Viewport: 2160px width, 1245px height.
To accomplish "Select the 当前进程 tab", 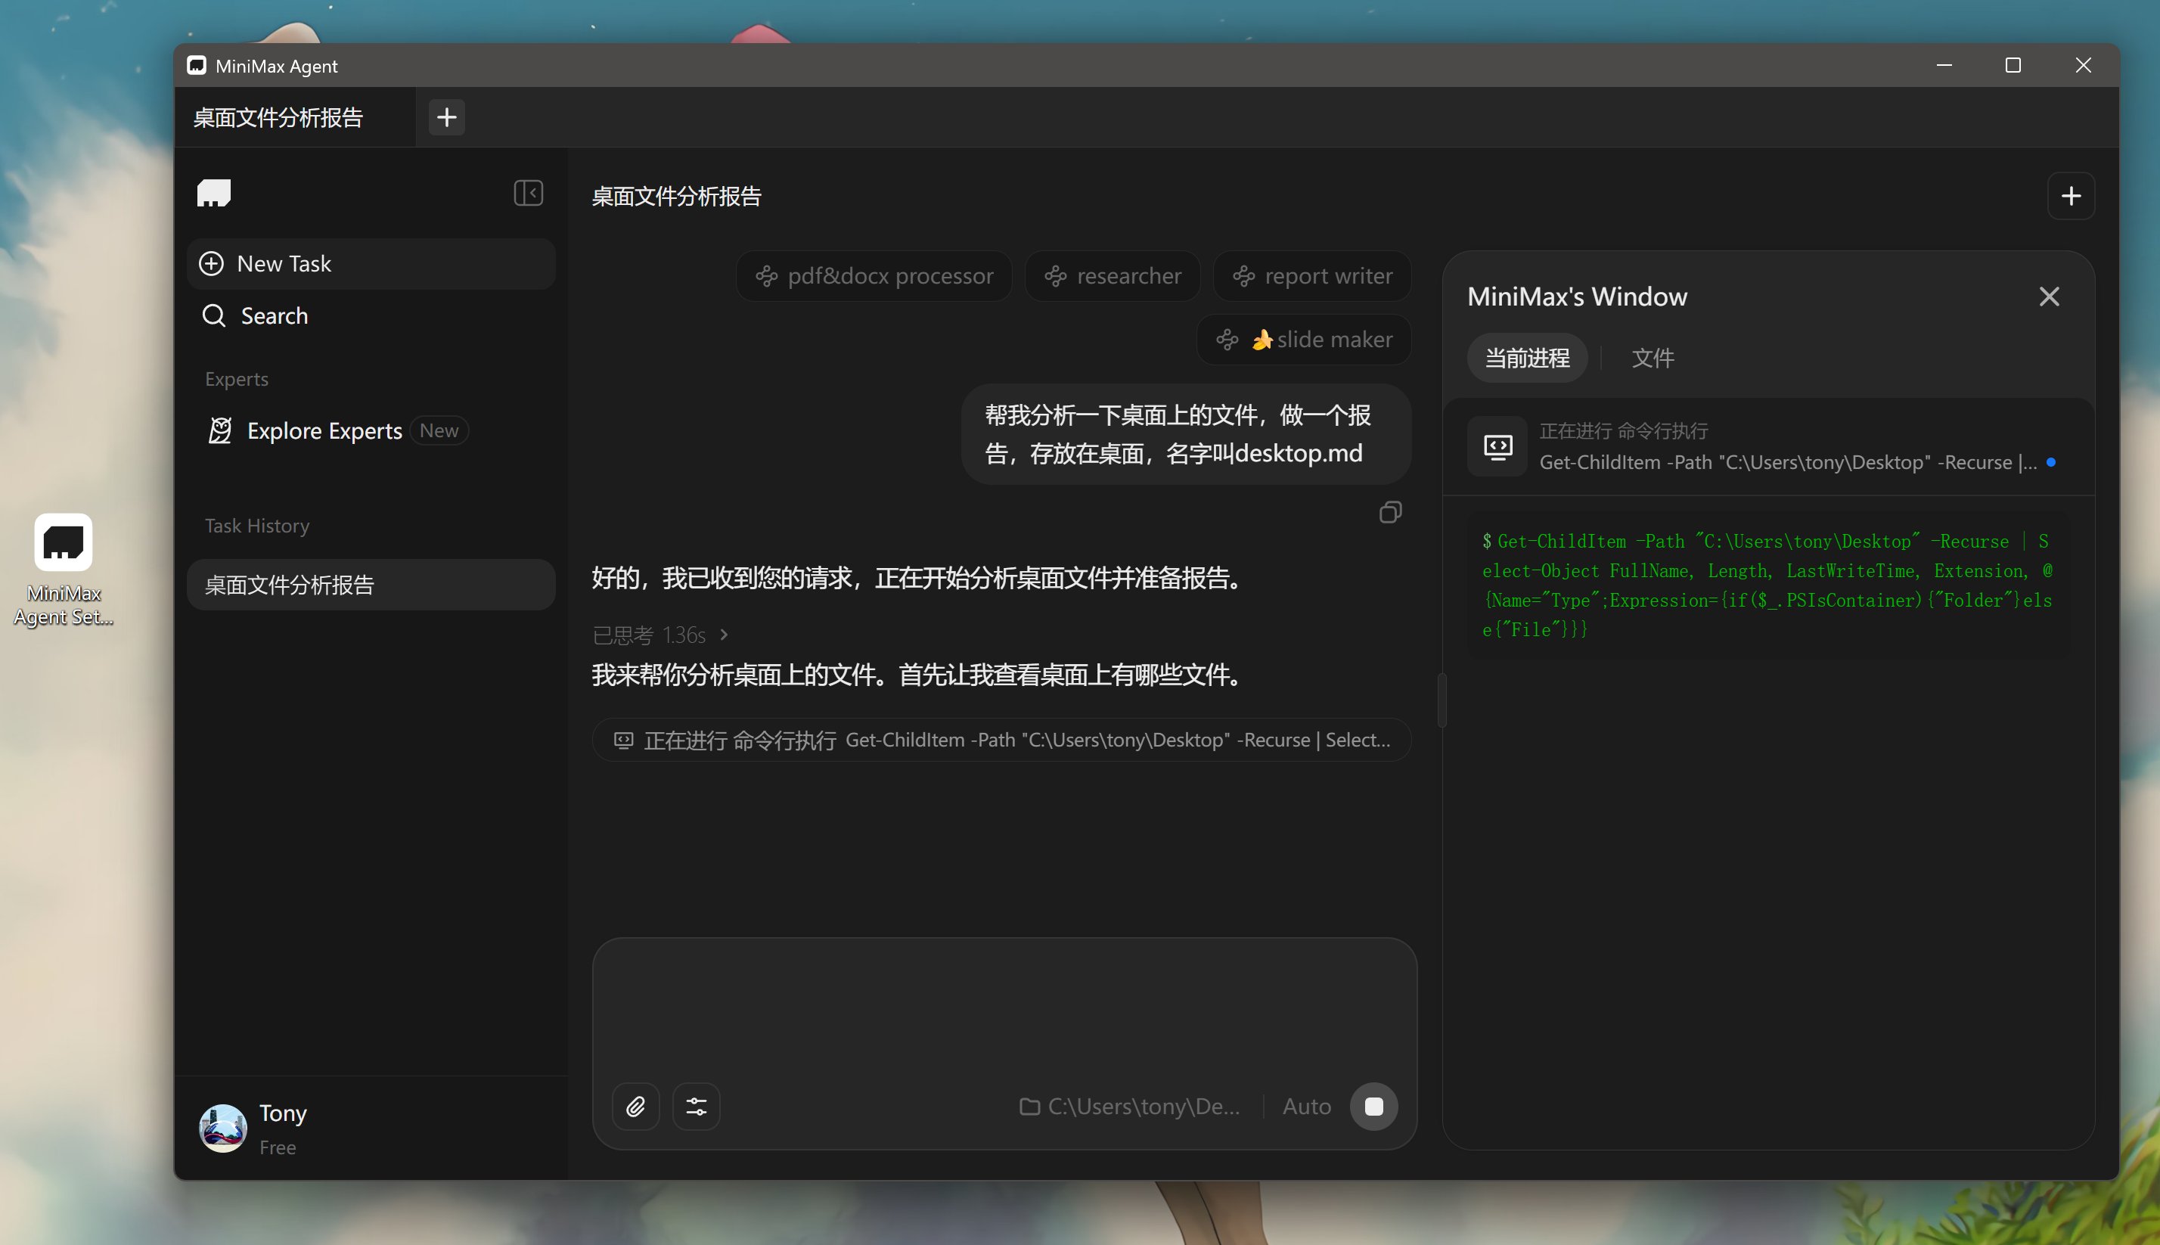I will coord(1527,358).
